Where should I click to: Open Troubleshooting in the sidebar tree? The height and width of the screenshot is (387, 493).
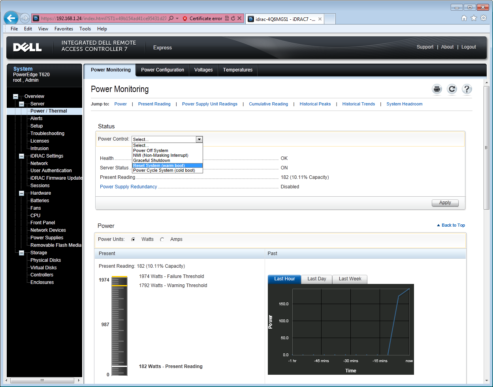47,133
